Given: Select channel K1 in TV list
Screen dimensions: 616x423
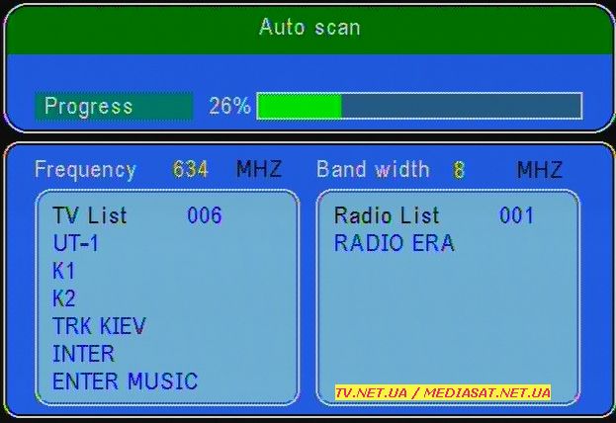Looking at the screenshot, I should (64, 271).
